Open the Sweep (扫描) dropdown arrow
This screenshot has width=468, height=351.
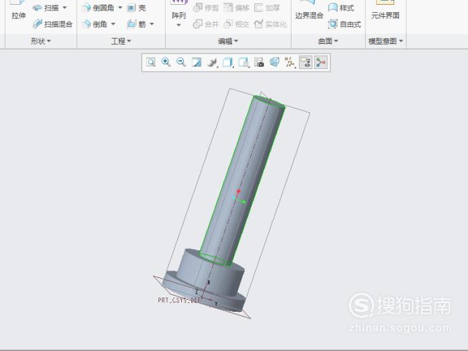[65, 7]
